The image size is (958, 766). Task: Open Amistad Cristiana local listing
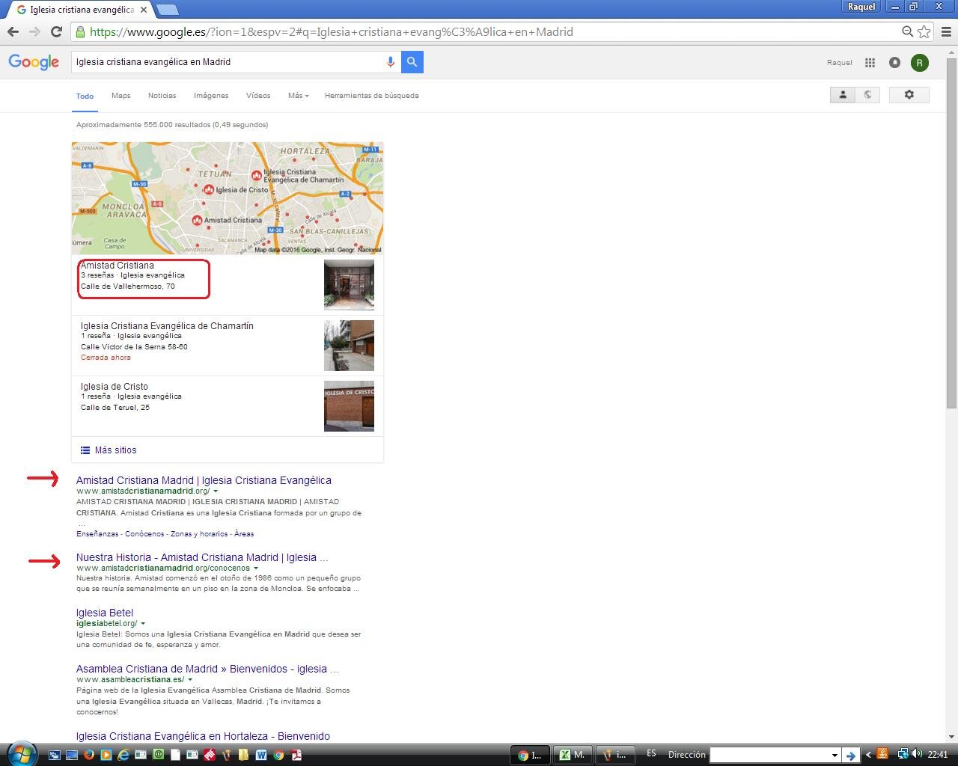(118, 266)
